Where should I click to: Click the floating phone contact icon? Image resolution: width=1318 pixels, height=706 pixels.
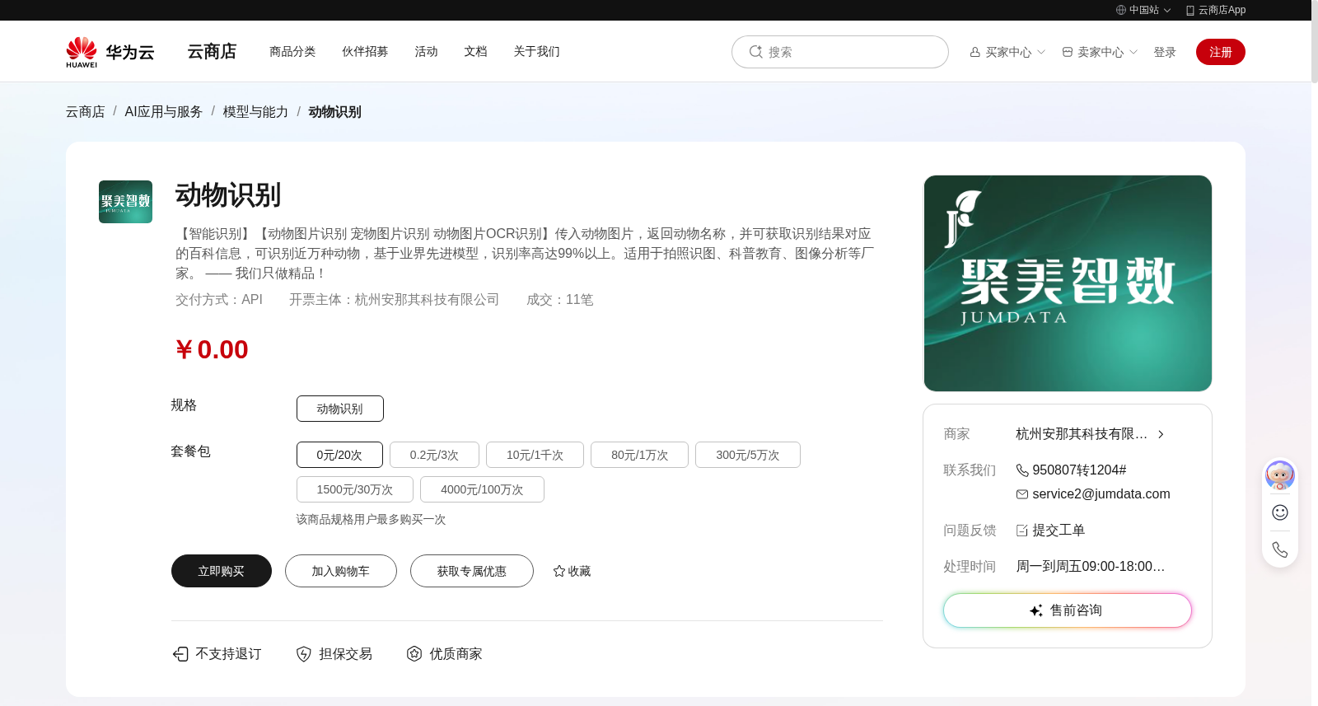(x=1280, y=549)
